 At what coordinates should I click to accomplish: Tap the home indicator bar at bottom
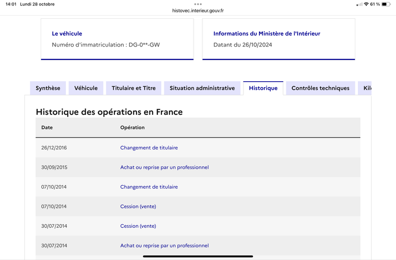coord(198,256)
